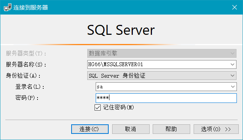Click the 记住密码(M) label text

[x=119, y=107]
